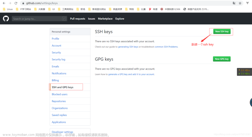Click the GPG keys heading text

coord(104,59)
